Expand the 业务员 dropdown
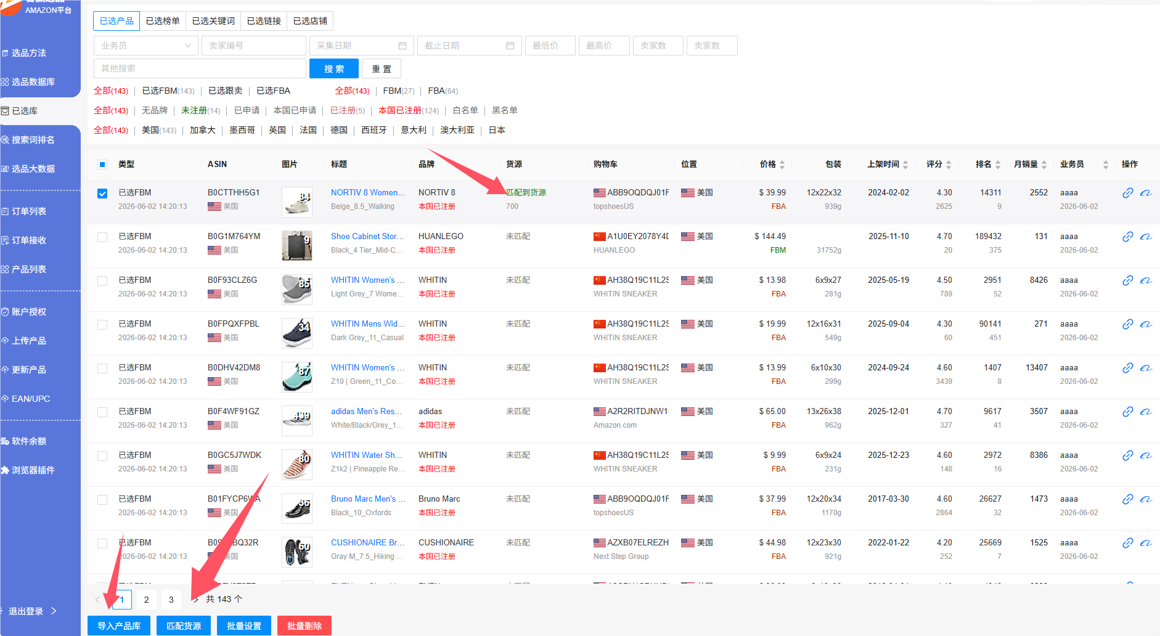Screen dimensions: 1160x636 point(146,46)
